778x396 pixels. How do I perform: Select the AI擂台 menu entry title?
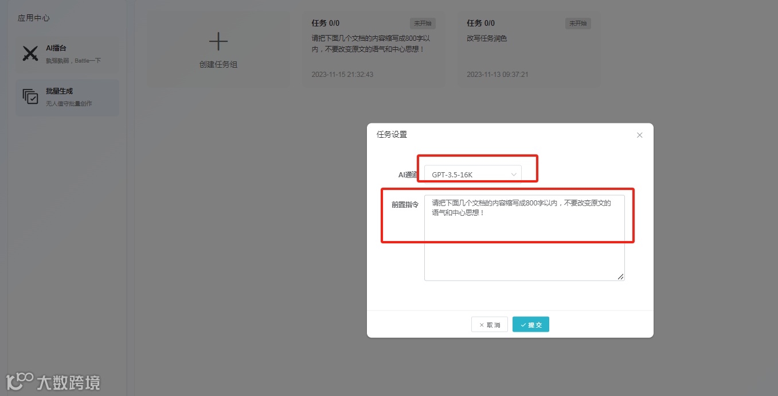coord(56,48)
